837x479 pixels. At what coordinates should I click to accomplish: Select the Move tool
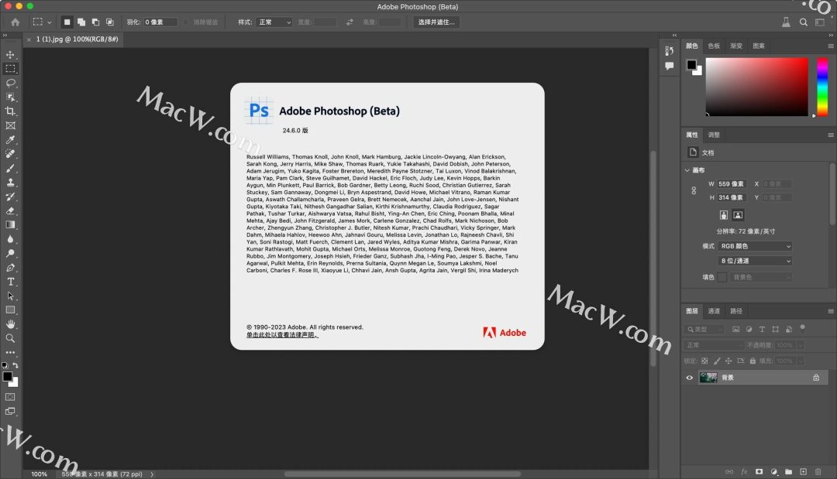pyautogui.click(x=10, y=54)
